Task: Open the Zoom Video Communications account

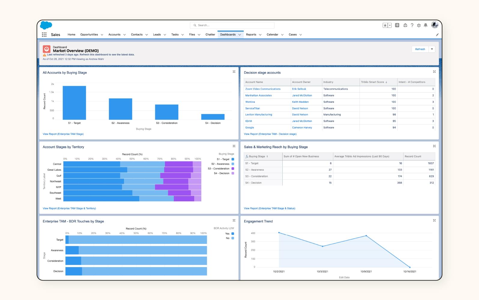Action: [x=263, y=89]
